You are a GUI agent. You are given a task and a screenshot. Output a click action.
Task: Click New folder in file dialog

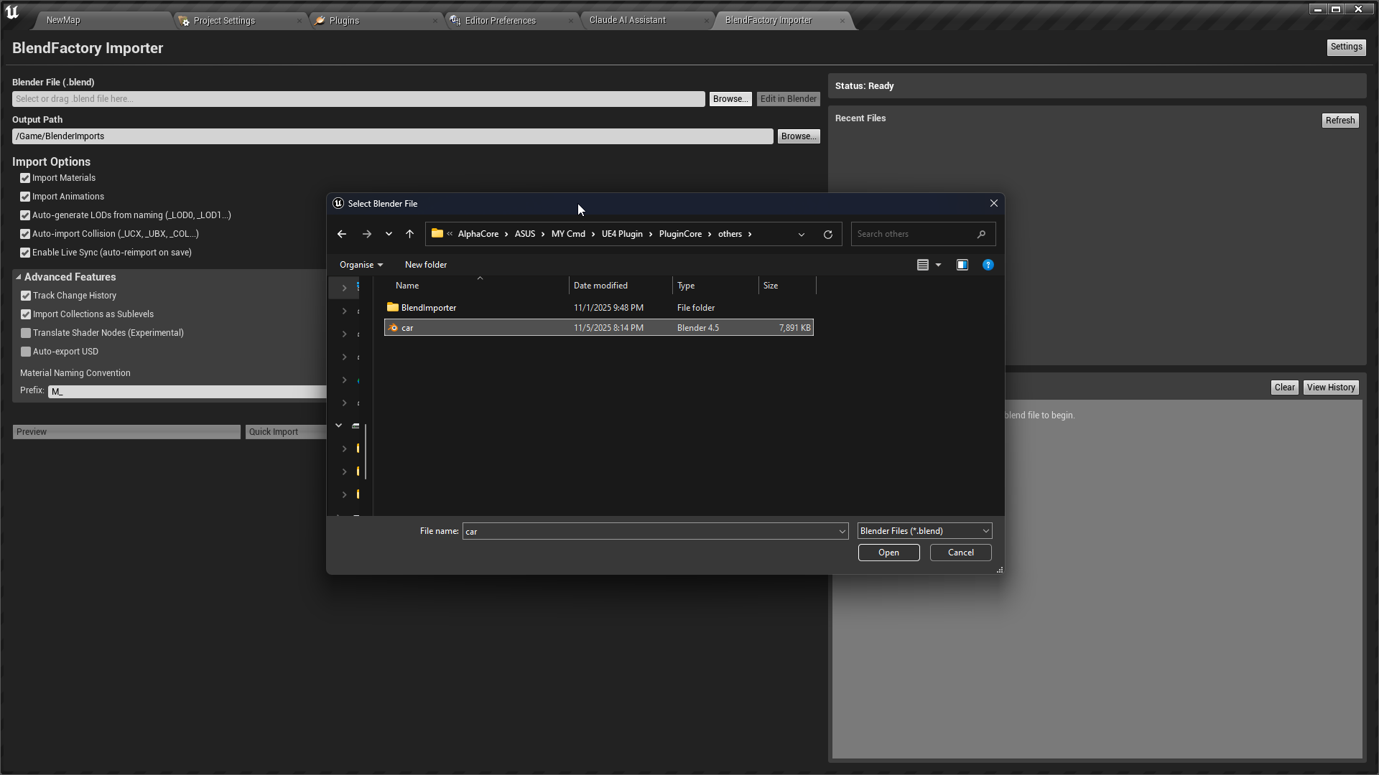(426, 265)
